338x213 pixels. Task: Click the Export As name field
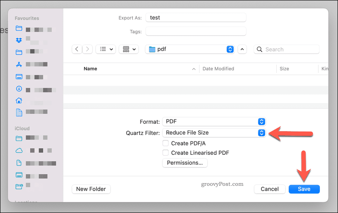tap(196, 18)
